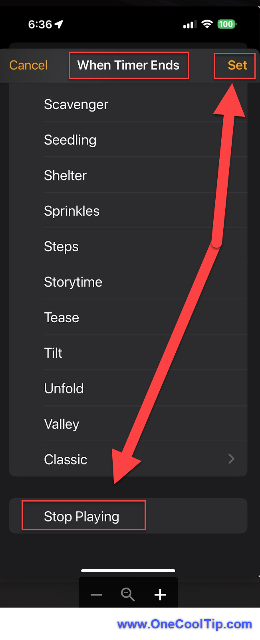260x640 pixels.
Task: Select the Scavenger tone
Action: (x=76, y=104)
